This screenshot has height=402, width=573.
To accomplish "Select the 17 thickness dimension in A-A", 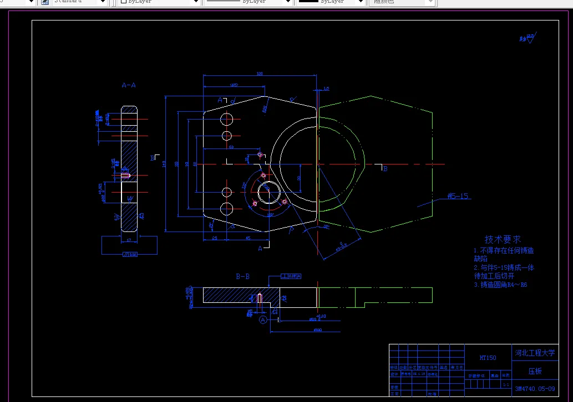I will (129, 240).
